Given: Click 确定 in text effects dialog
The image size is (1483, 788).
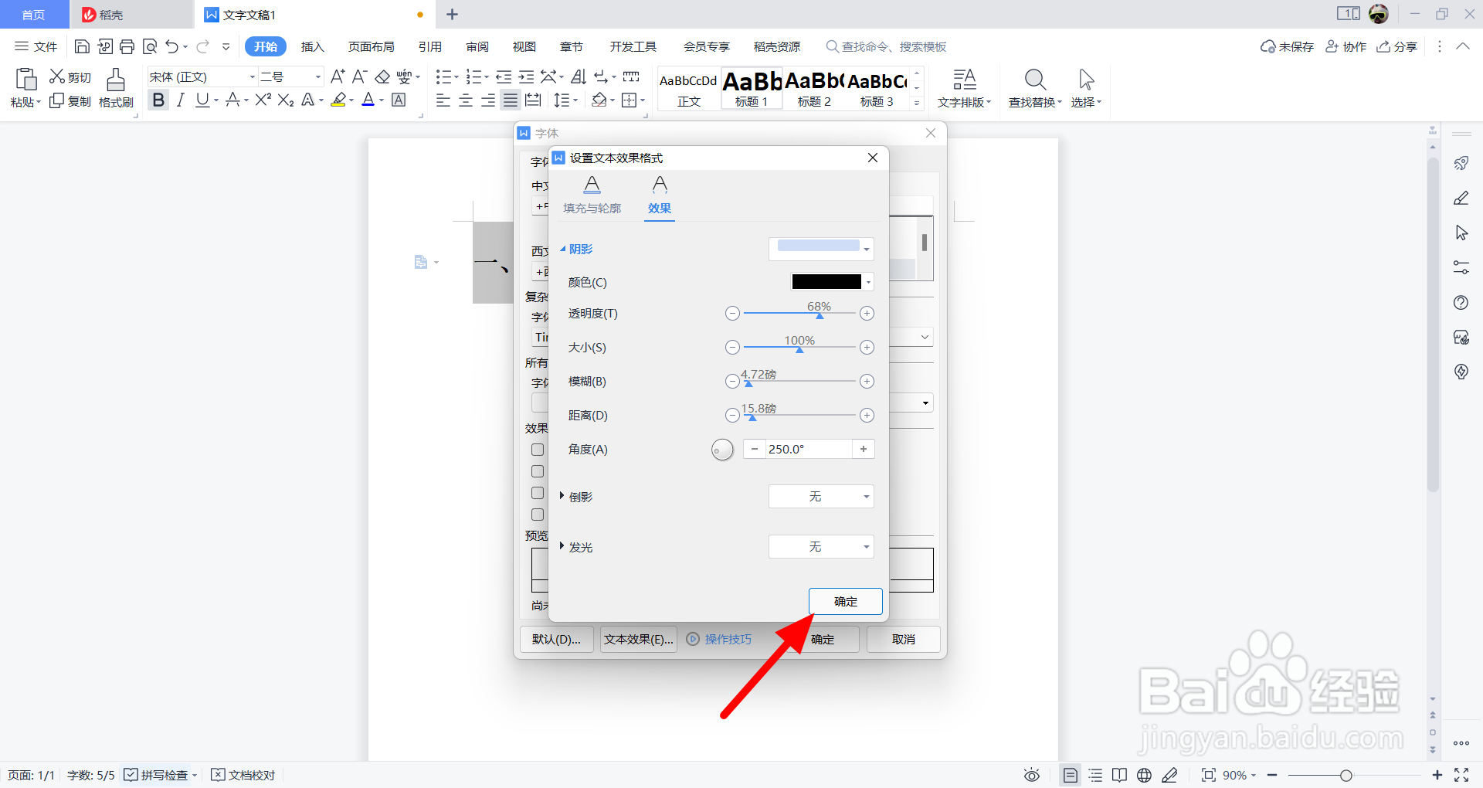Looking at the screenshot, I should point(845,601).
